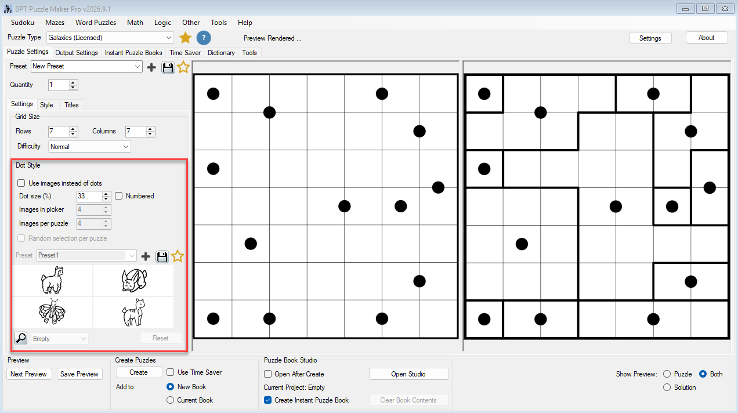Open the Tools menu in menu bar
738x413 pixels.
coord(219,23)
